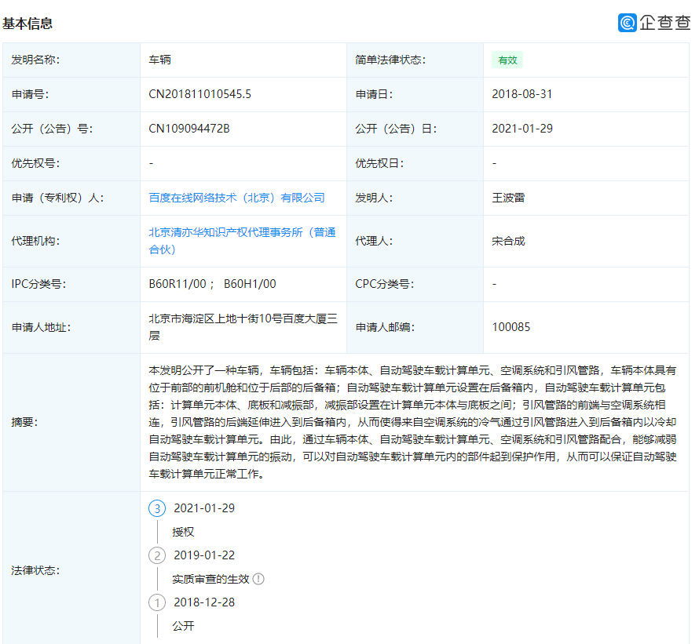Click IPC code B60H1/00

coord(250,284)
